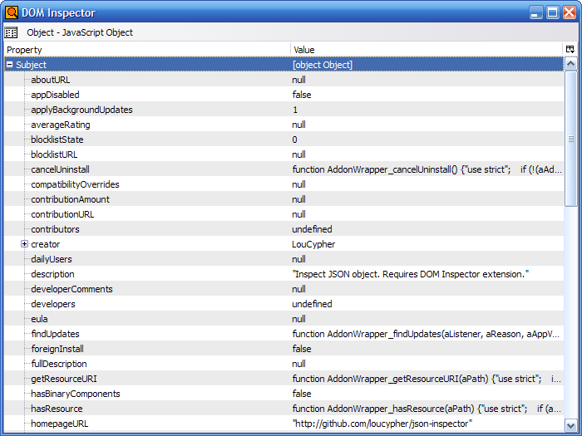Select the fullDescription property row

click(x=284, y=364)
